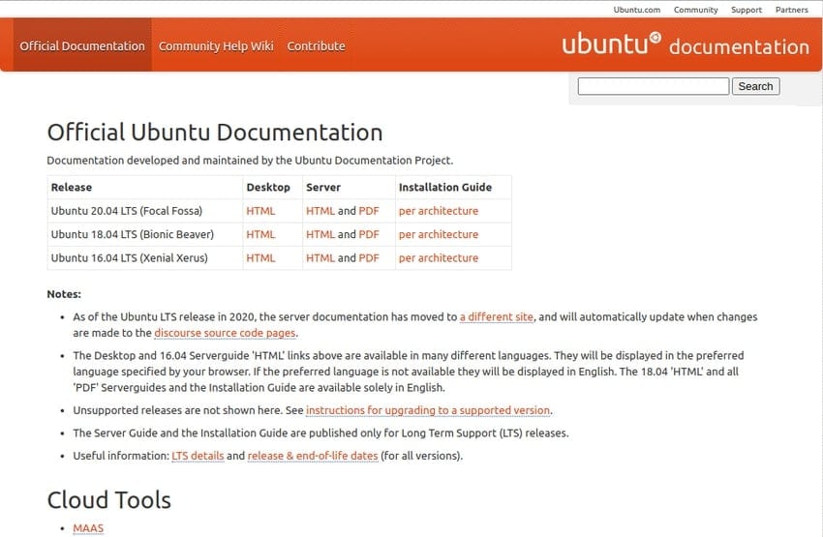Open Server HTML for Ubuntu 20.04
Screen dimensions: 823x537
[x=320, y=211]
